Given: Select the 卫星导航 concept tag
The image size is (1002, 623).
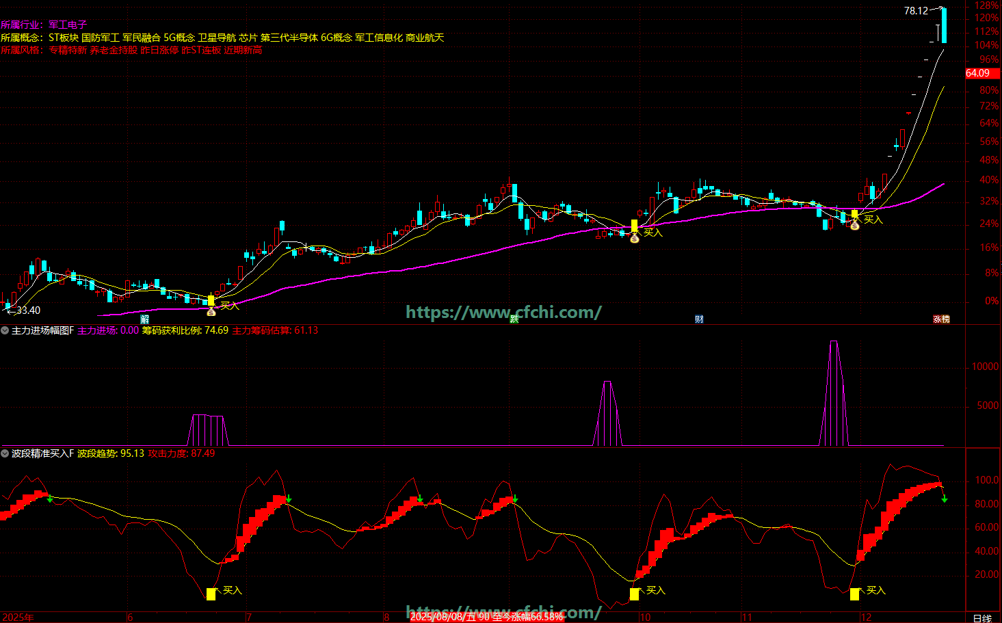Looking at the screenshot, I should point(217,38).
